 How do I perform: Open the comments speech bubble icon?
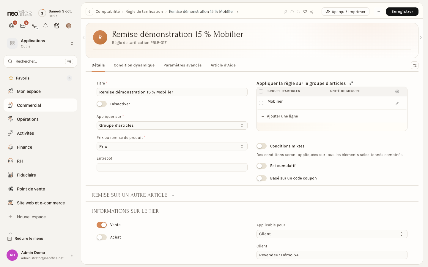[x=292, y=12]
